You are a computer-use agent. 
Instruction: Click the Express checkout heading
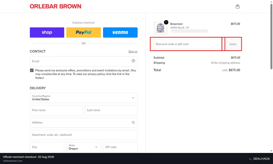84,23
